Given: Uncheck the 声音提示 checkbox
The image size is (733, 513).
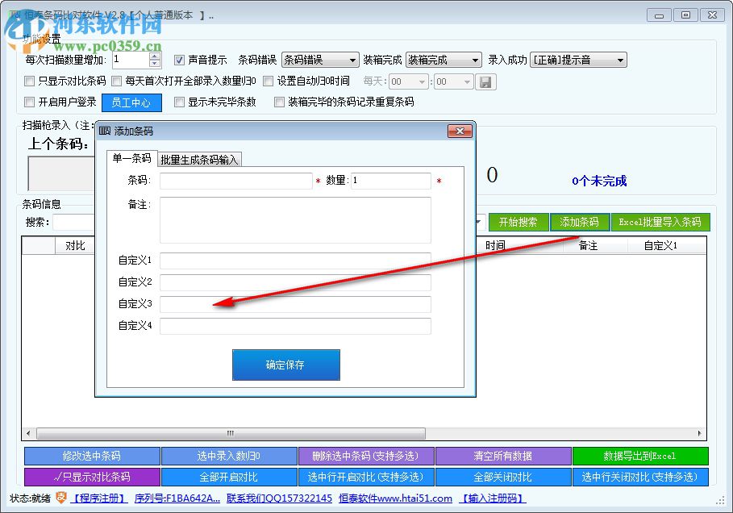Looking at the screenshot, I should pos(179,59).
